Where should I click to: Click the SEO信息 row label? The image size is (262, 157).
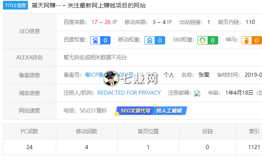[x=30, y=31]
